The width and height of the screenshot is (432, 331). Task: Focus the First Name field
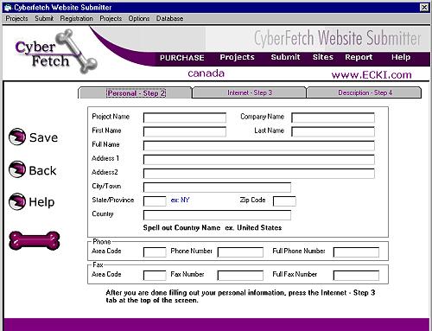[x=185, y=131]
